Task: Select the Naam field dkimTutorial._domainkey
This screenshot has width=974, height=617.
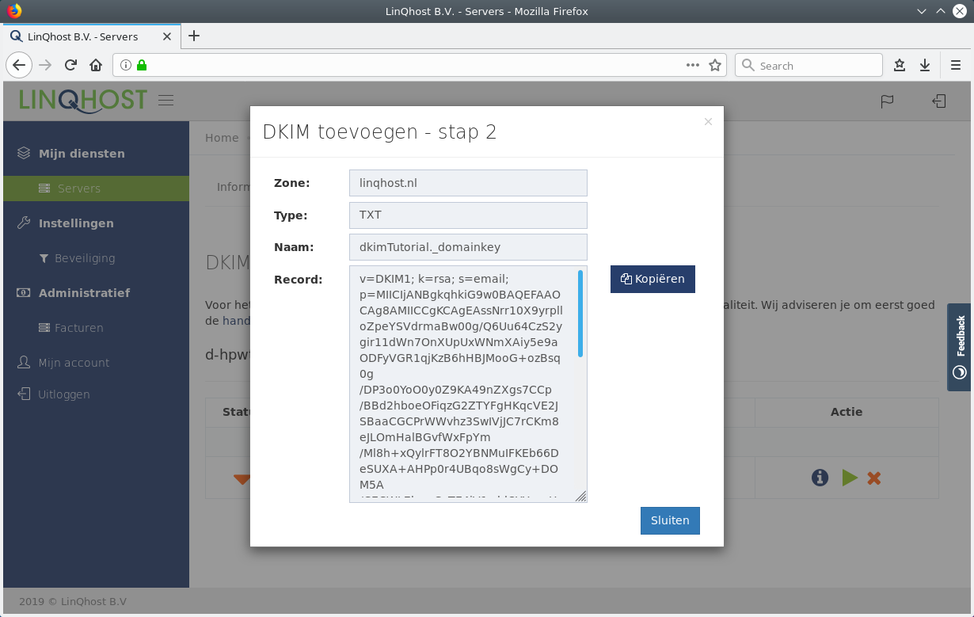Action: [468, 247]
